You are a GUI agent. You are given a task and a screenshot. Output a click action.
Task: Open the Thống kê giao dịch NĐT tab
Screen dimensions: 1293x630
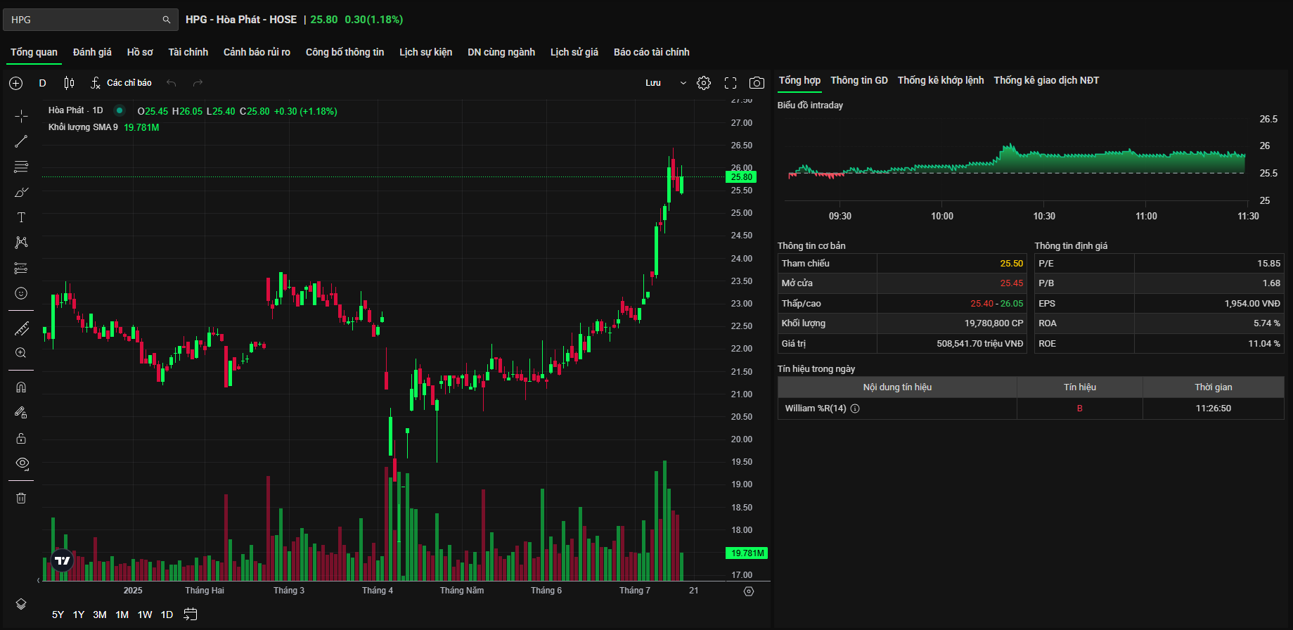[1046, 80]
